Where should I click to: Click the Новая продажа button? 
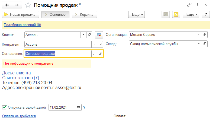(20, 14)
